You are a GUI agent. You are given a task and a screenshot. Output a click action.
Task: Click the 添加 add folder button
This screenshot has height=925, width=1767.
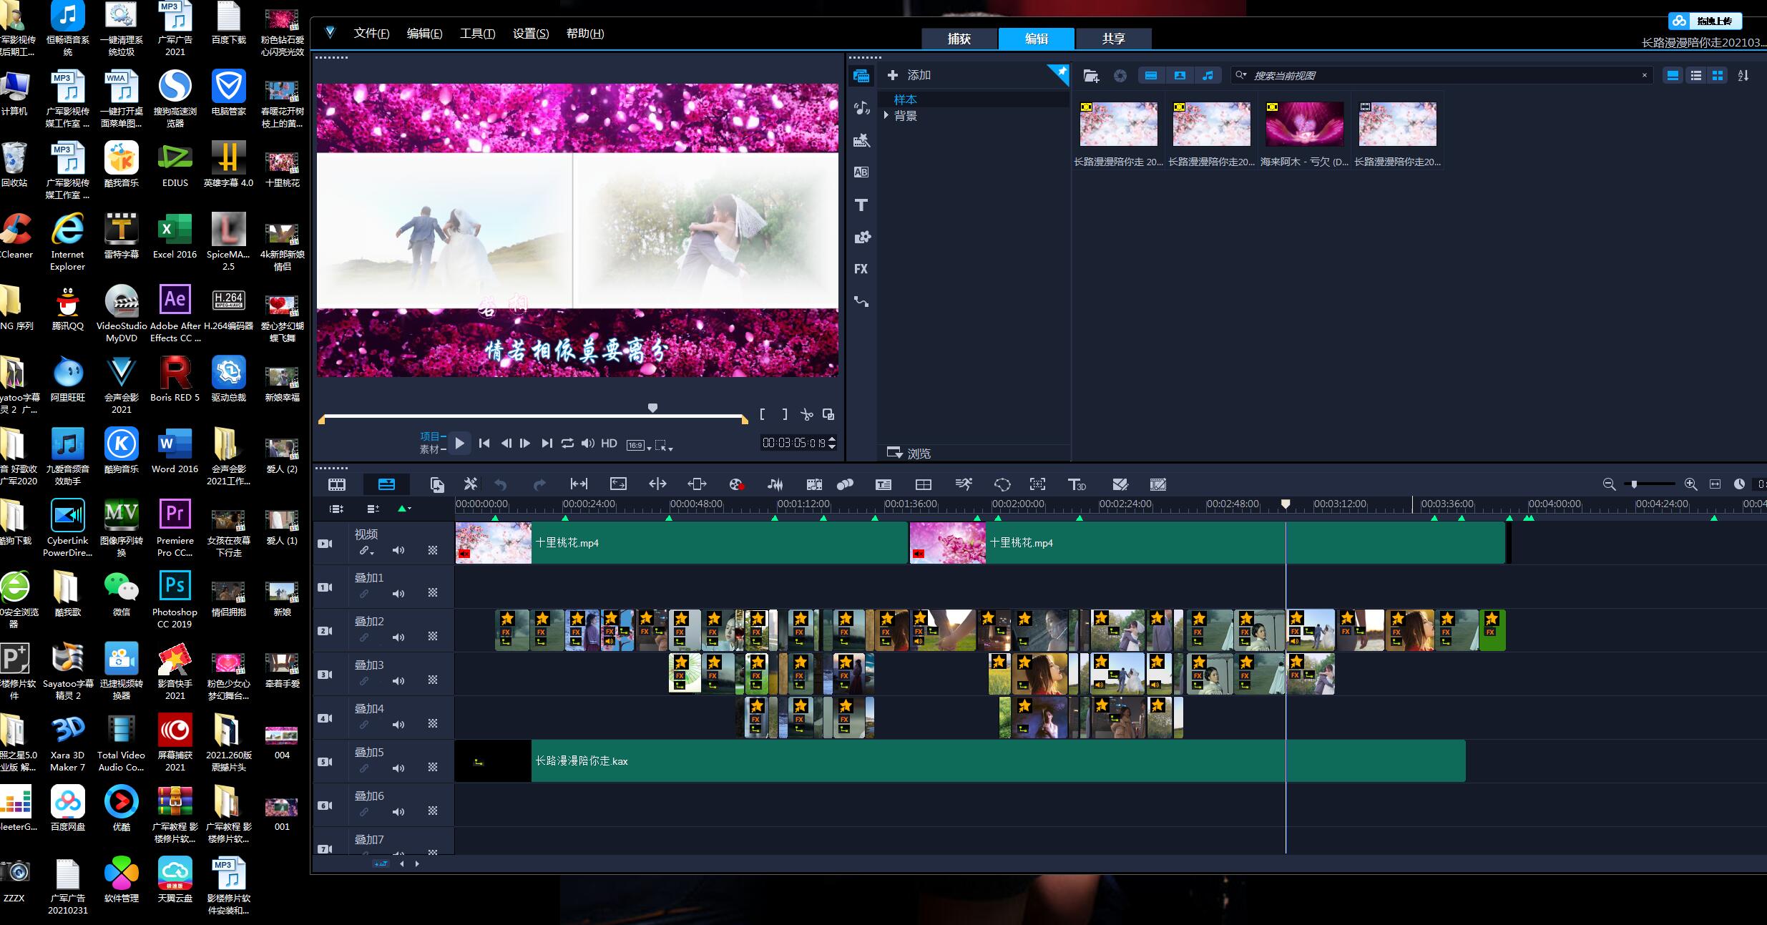tap(909, 75)
